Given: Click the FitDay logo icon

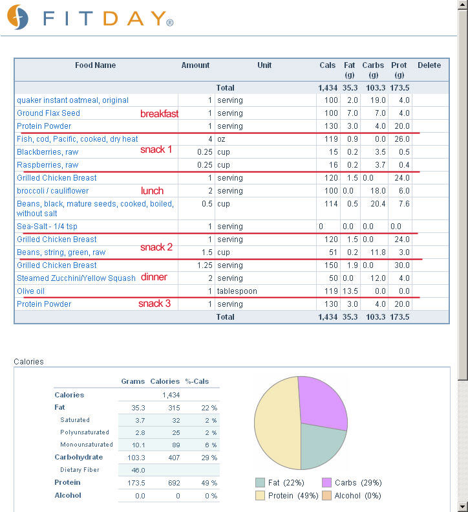Looking at the screenshot, I should [17, 17].
